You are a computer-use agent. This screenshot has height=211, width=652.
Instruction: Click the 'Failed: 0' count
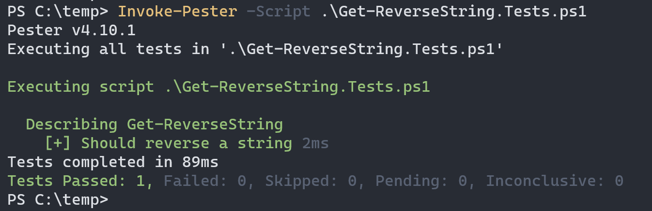tap(205, 181)
